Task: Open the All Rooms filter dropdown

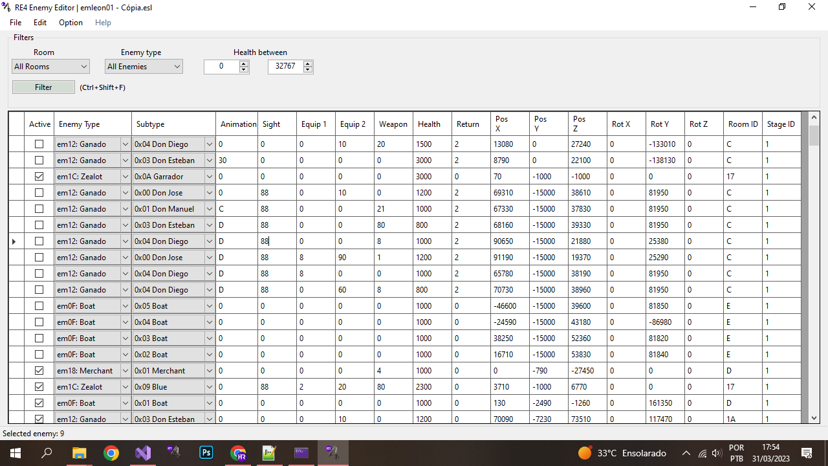Action: (x=50, y=67)
